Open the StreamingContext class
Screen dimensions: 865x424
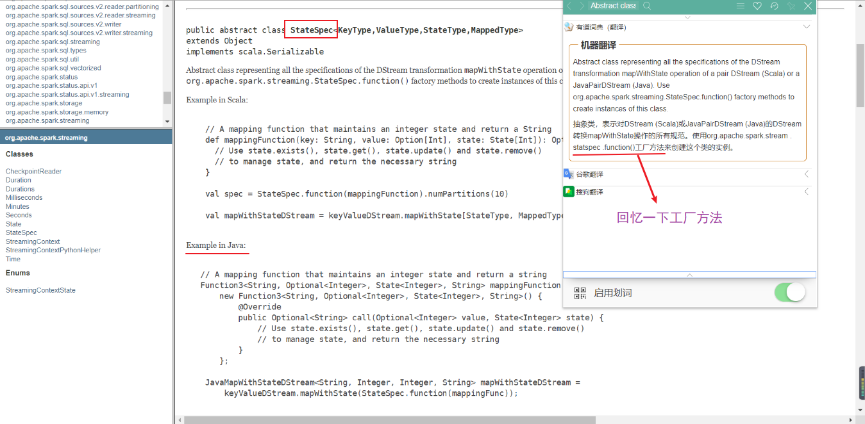tap(33, 241)
